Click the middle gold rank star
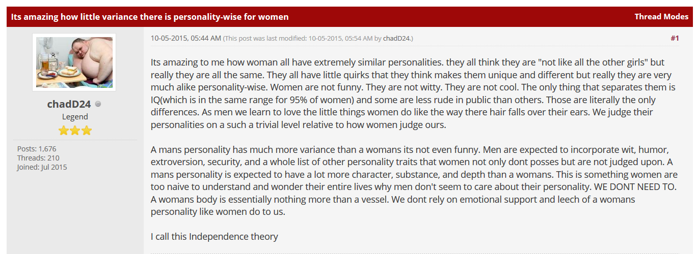697x254 pixels. coord(75,131)
